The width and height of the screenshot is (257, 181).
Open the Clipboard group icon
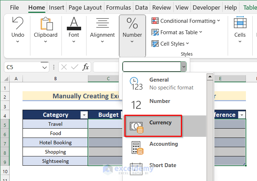pos(45,24)
